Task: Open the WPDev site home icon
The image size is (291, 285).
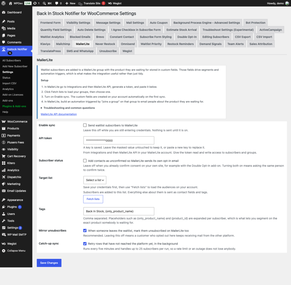Action: (x=11, y=3)
